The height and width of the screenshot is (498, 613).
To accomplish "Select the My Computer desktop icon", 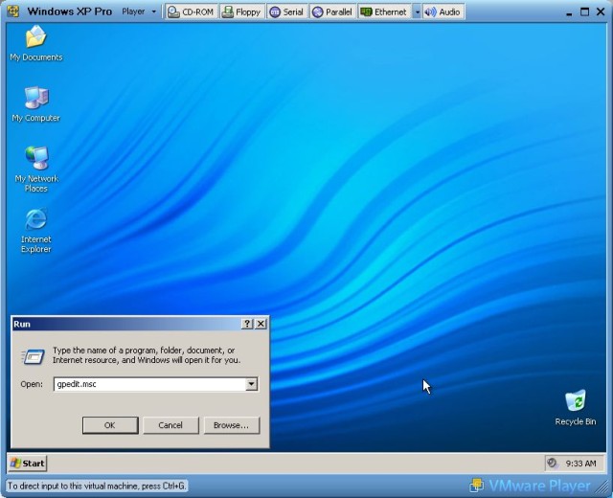I will [x=36, y=104].
